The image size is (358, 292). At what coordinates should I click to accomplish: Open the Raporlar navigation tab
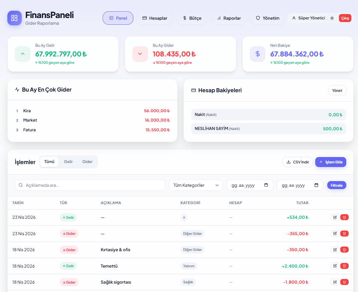coord(228,18)
